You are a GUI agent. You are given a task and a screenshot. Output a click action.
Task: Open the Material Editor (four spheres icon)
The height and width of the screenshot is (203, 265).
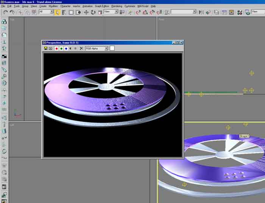[x=240, y=12]
